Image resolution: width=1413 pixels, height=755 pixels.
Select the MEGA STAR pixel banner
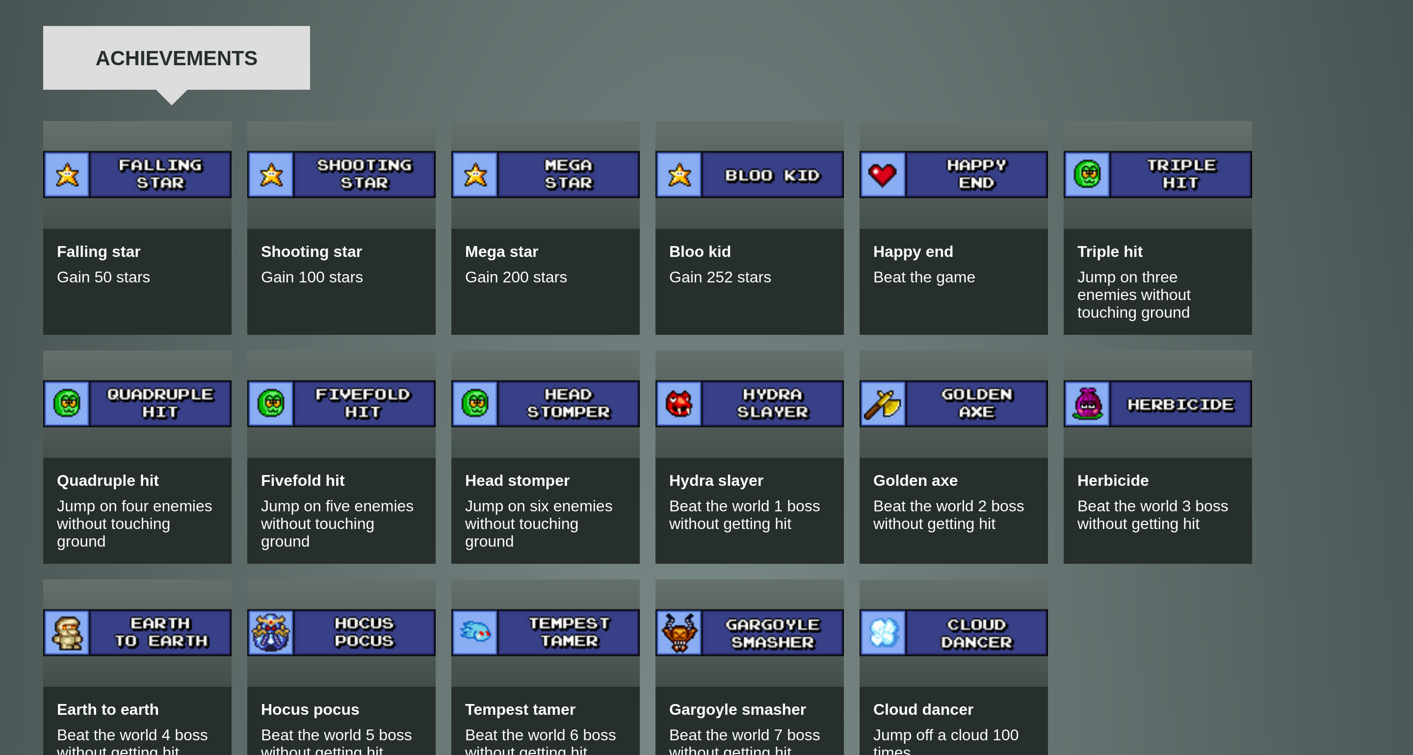click(x=545, y=175)
